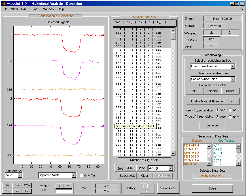Open the Separate Mode dropdown
246x196 pixels.
74,175
